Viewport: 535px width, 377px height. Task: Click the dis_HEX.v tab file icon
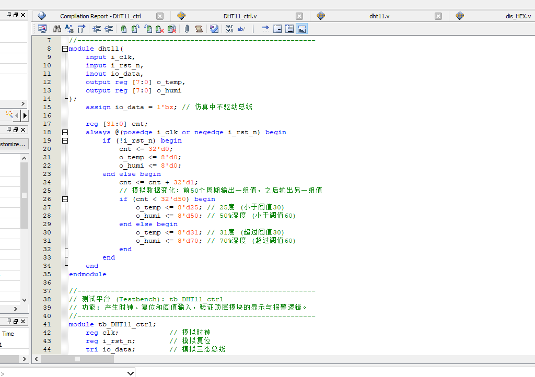[460, 16]
